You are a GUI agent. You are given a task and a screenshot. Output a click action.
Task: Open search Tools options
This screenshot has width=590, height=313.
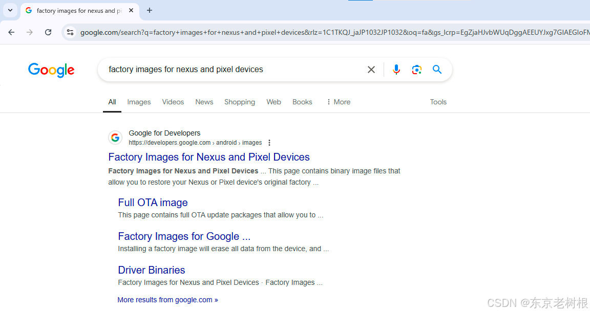coord(438,102)
